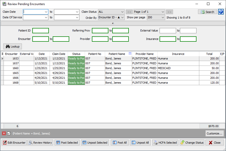Screen dimensions: 226x151
Task: Select encounter 1666 row
Action: 113,78
